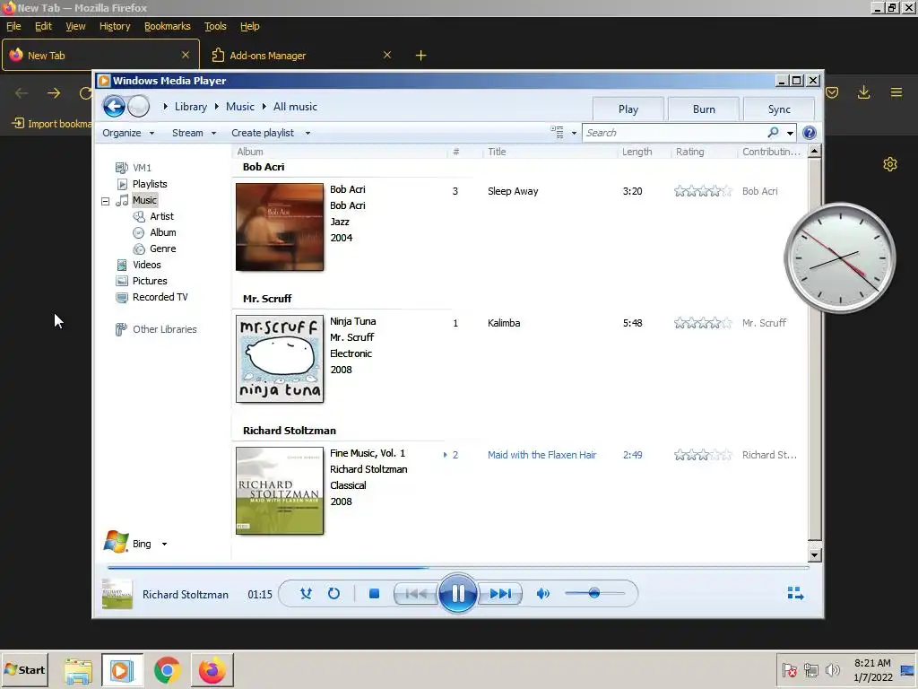Open the Windows Start menu

pos(24,669)
